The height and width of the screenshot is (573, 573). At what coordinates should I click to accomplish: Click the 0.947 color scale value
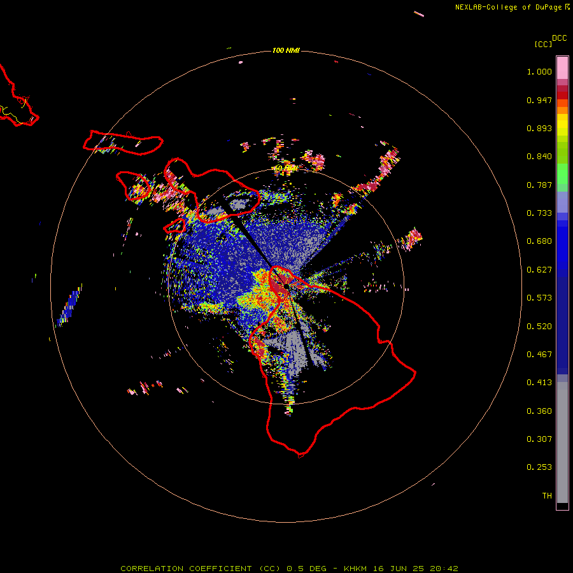click(539, 100)
